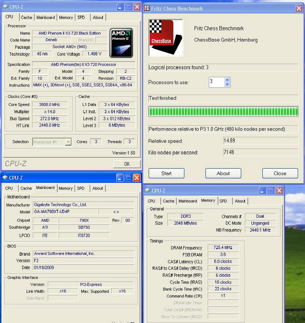Screen dimensions: 305x323
Task: Click graphic interface version PCI-Express
Action: (91, 285)
